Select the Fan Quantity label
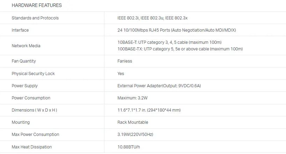This screenshot has height=154, width=286. pos(24,61)
